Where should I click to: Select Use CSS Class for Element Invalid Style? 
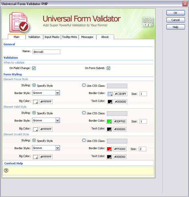pyautogui.click(x=84, y=140)
